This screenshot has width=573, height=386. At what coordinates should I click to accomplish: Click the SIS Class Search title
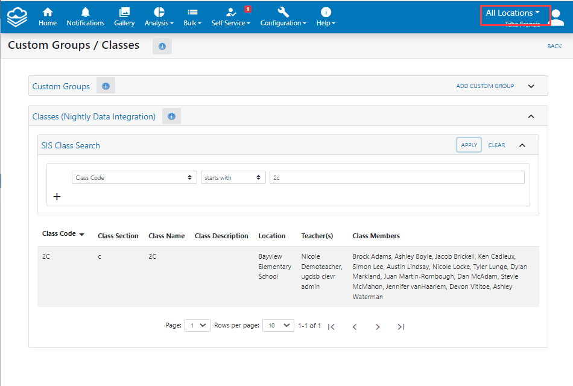tap(71, 145)
